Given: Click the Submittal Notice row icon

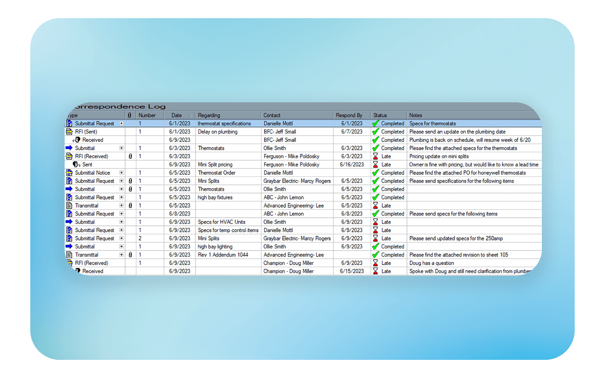Looking at the screenshot, I should pyautogui.click(x=69, y=173).
